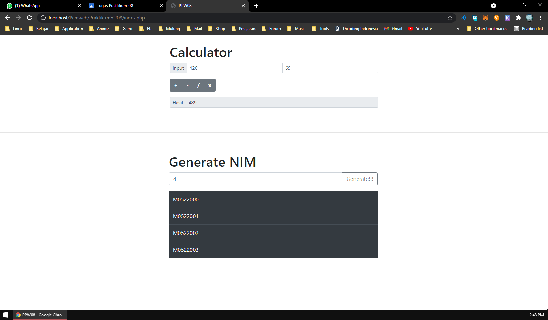Click the MetaMask fox extension icon
This screenshot has width=548, height=320.
tap(486, 18)
